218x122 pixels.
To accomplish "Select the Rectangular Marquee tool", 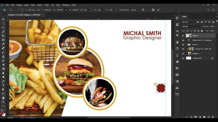I will (x=3, y=23).
